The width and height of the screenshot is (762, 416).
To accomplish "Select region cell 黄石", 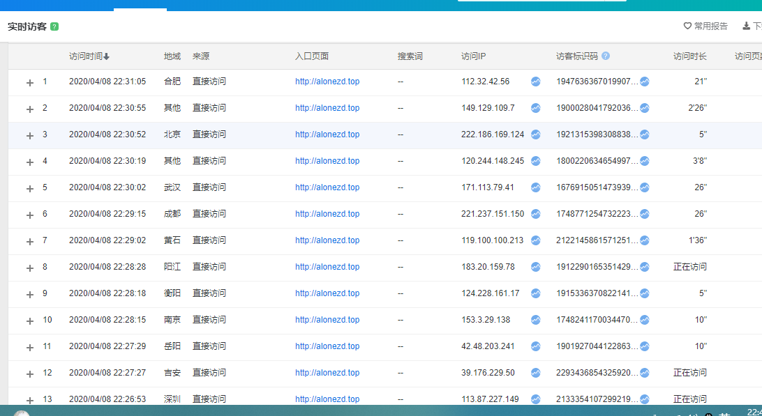I will 172,240.
